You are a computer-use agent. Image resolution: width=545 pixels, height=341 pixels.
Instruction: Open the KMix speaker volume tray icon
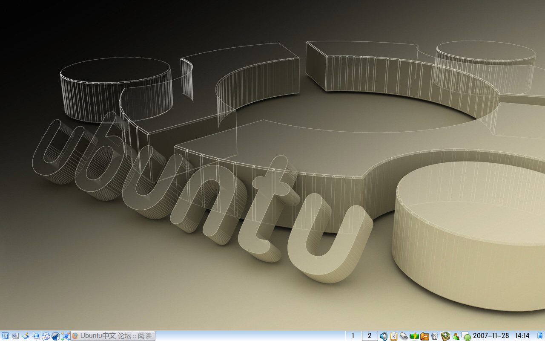(x=384, y=336)
